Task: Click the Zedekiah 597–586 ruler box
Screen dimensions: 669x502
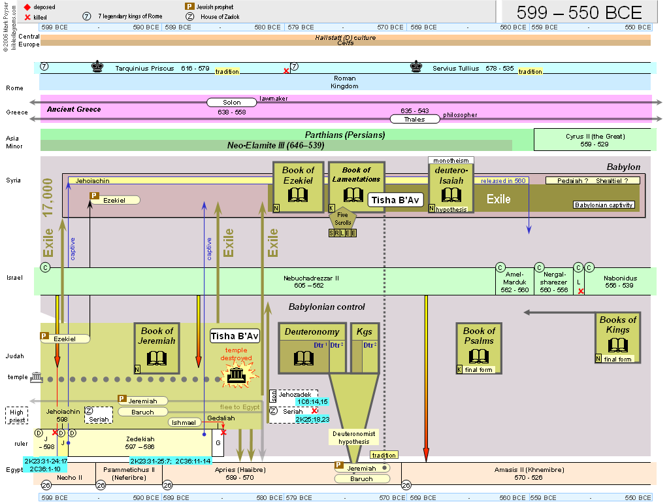Action: click(x=141, y=443)
